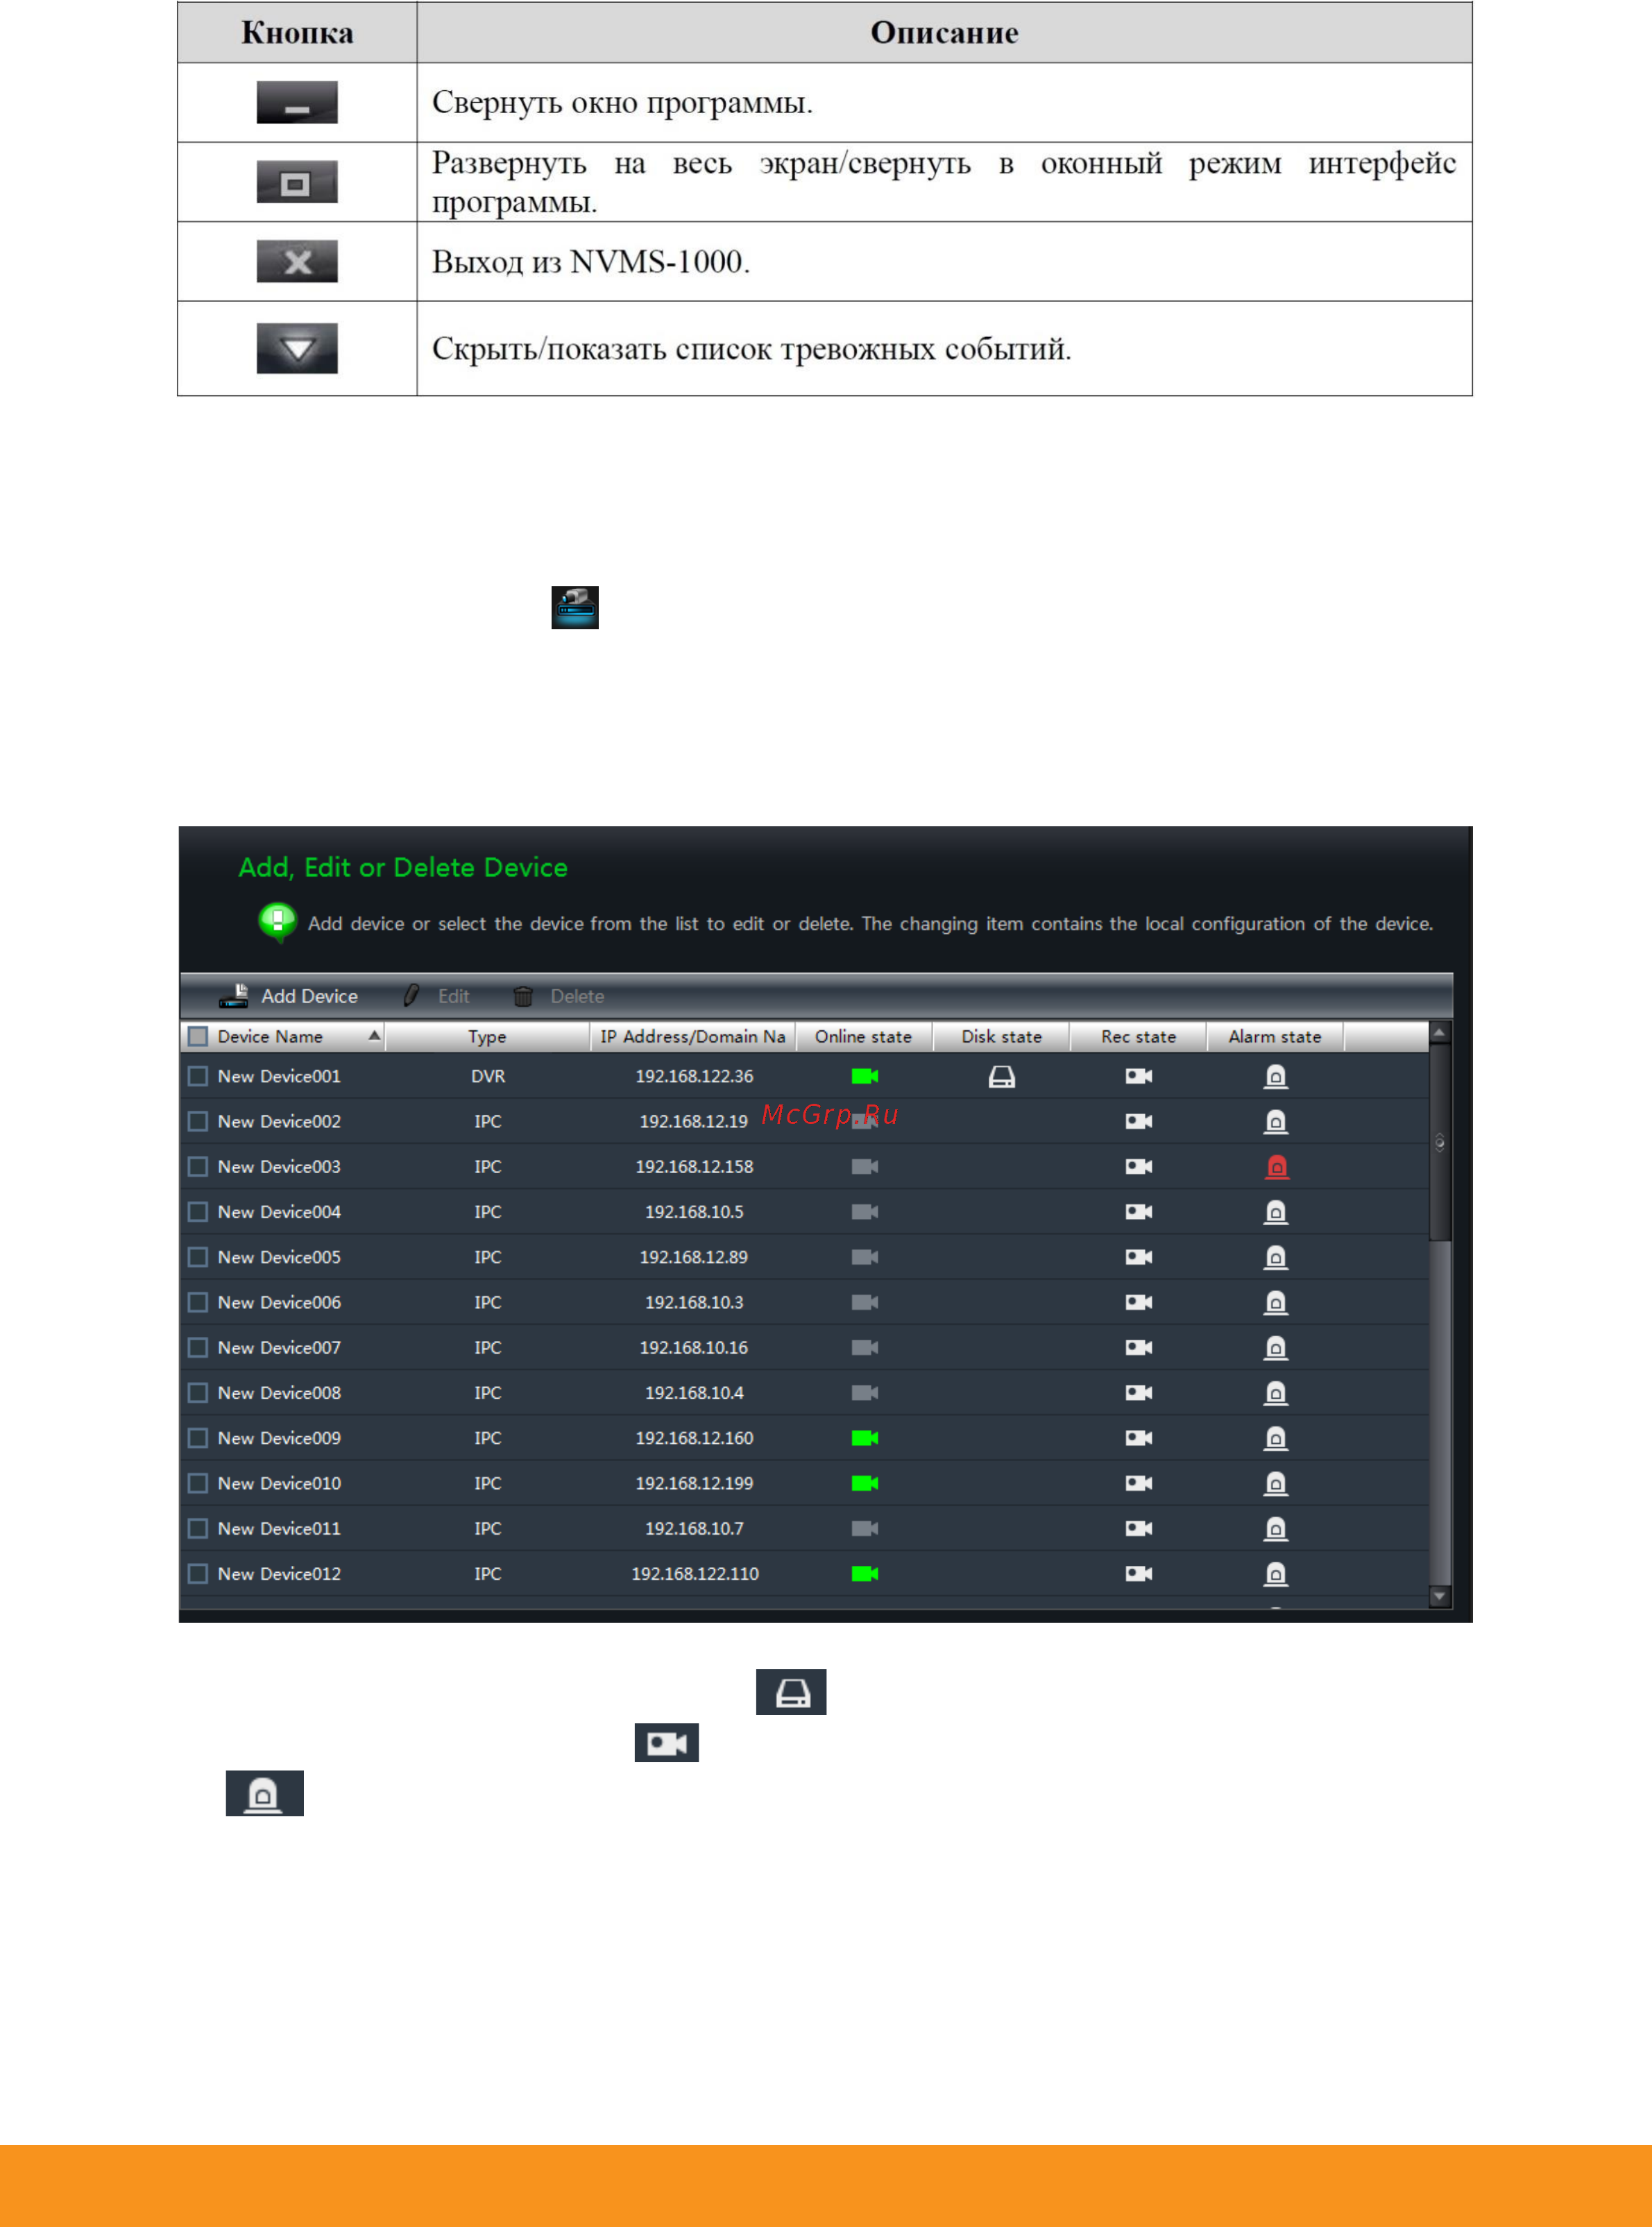
Task: Click the rec state icon of New Device011
Action: click(x=1139, y=1528)
